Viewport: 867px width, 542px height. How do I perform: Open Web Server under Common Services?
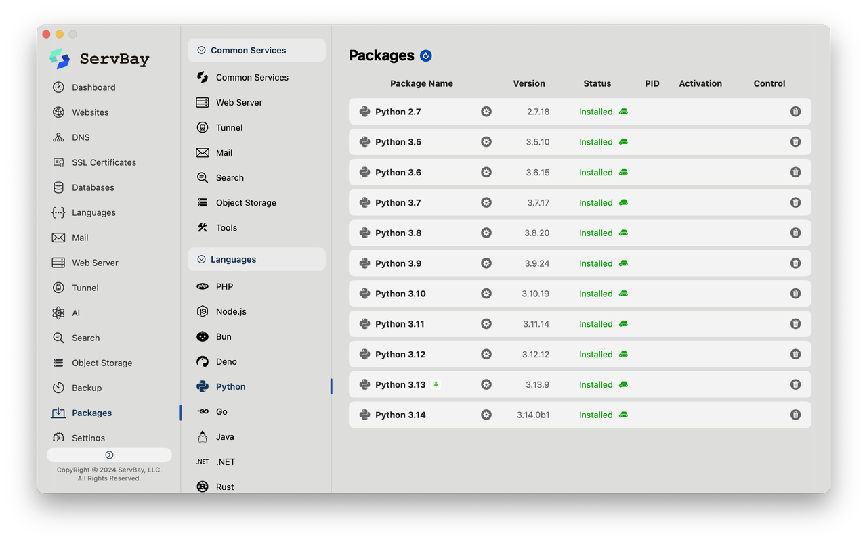(x=239, y=102)
